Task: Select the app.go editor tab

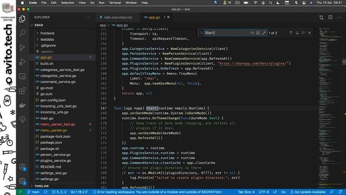Action: click(154, 17)
